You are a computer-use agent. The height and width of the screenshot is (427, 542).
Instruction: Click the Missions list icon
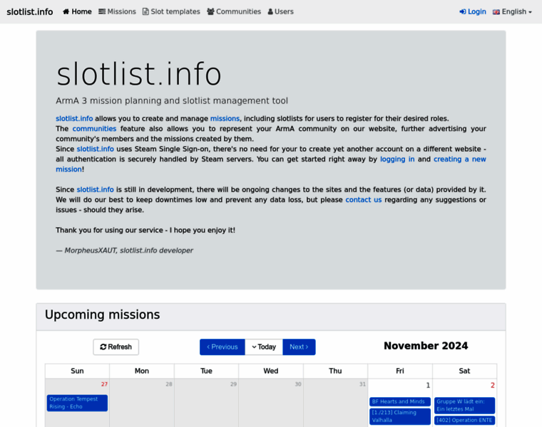(102, 11)
